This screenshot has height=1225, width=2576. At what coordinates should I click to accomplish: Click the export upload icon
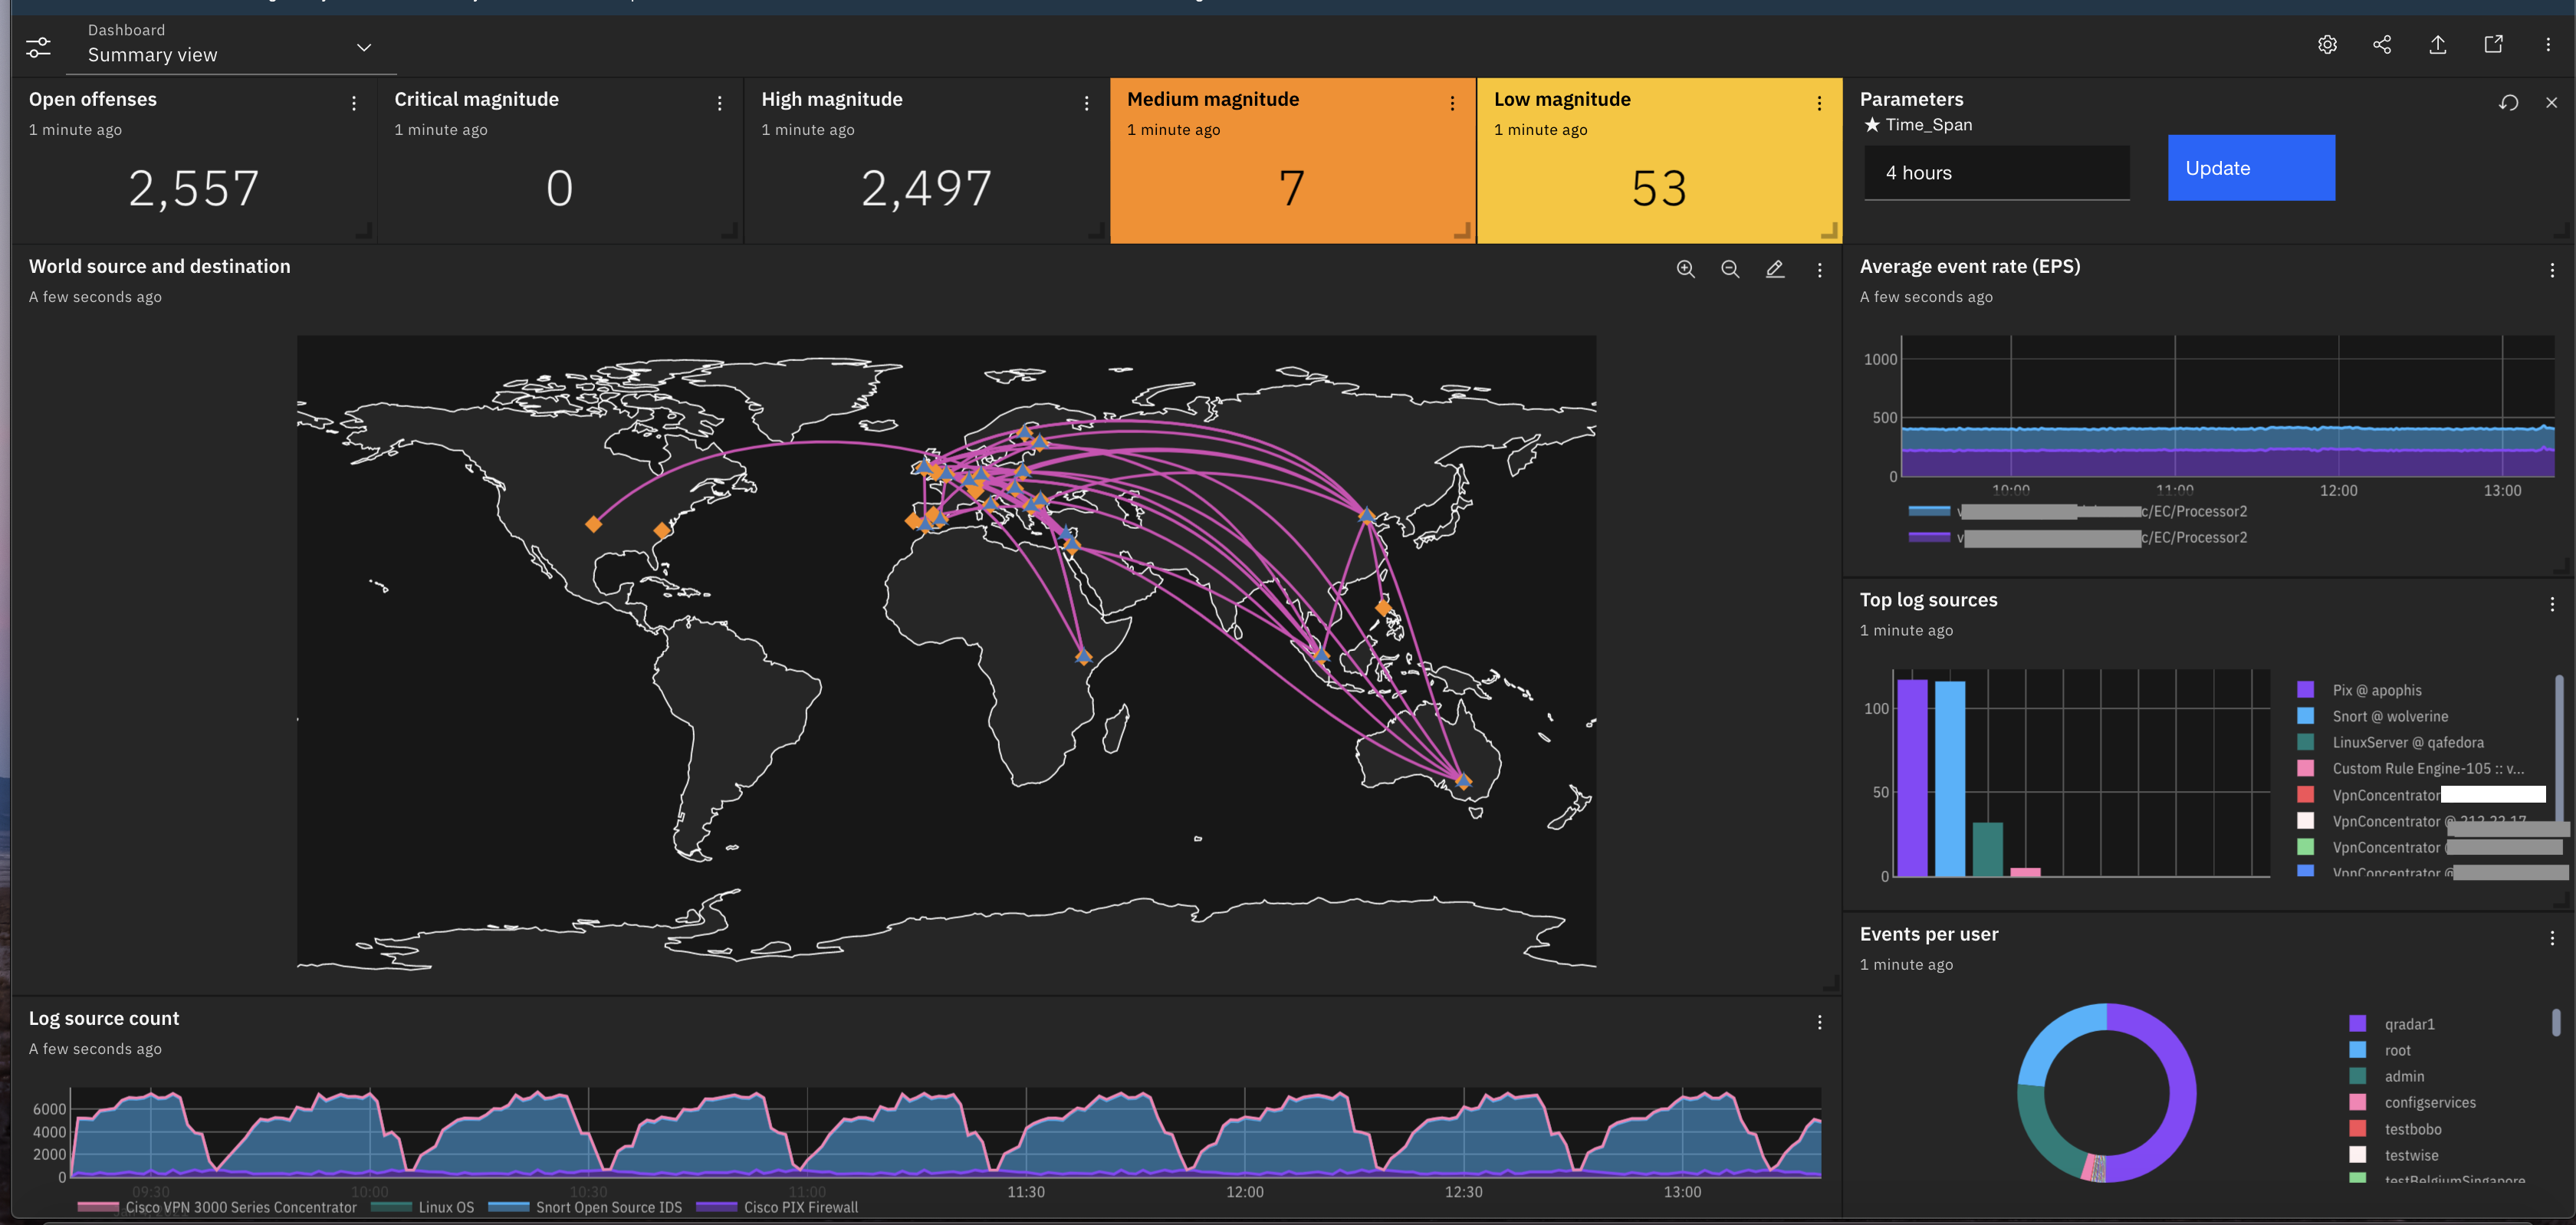click(2438, 45)
